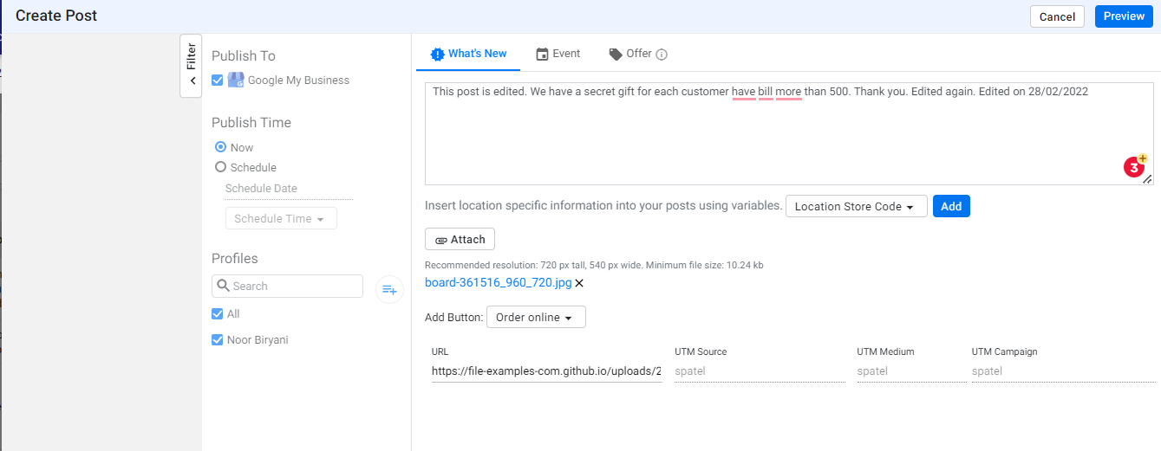This screenshot has height=451, width=1161.
Task: Click the What's New badge icon
Action: [437, 54]
